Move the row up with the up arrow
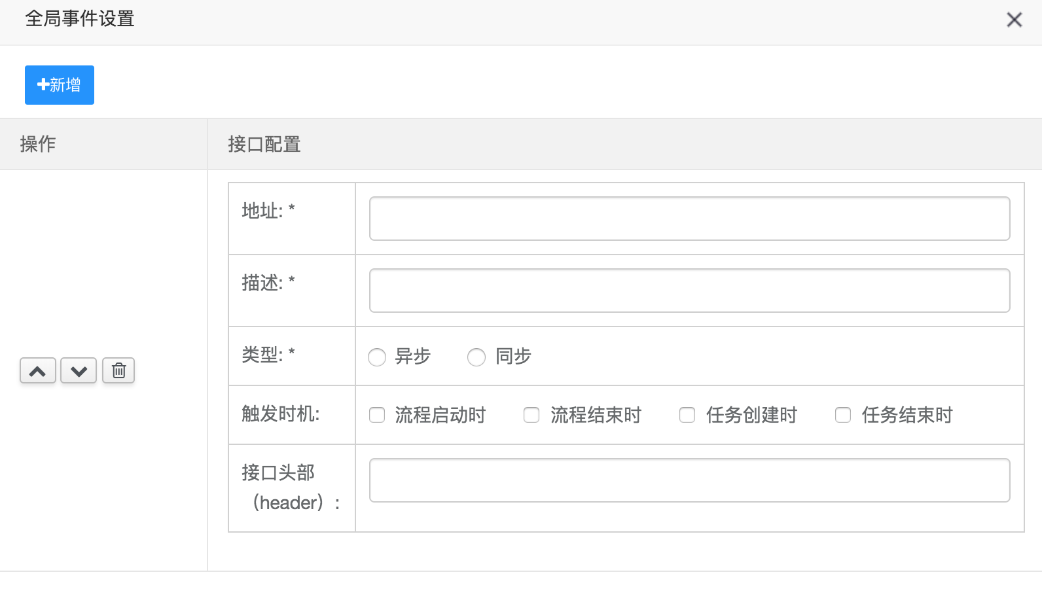Screen dimensions: 1042x602 tap(38, 371)
